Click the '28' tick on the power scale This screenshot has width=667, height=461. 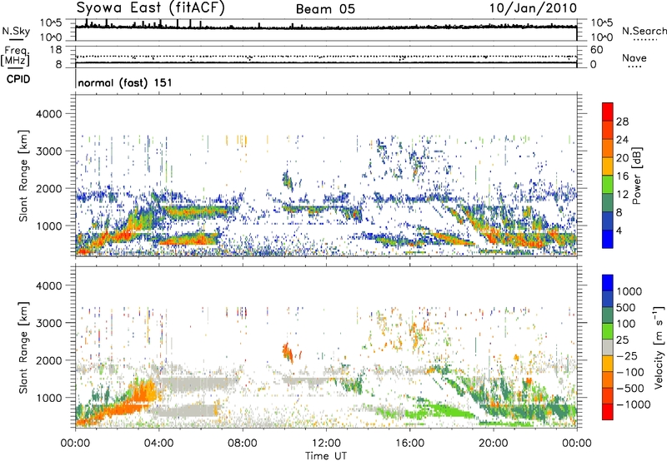pos(622,121)
